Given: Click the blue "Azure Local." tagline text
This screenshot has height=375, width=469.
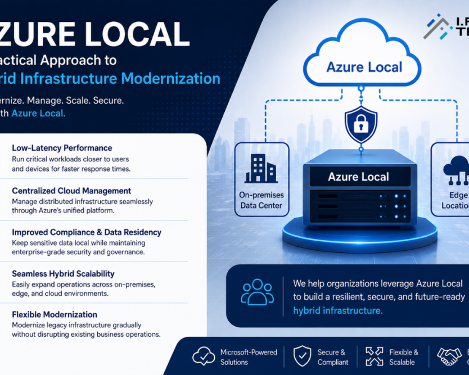Looking at the screenshot, I should point(38,114).
